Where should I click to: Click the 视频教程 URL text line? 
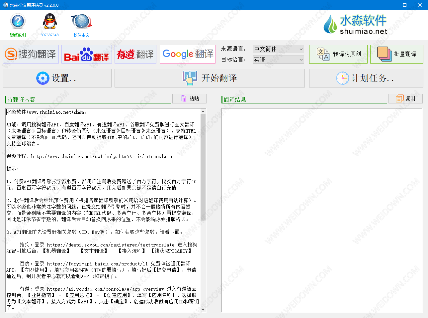[x=89, y=156]
